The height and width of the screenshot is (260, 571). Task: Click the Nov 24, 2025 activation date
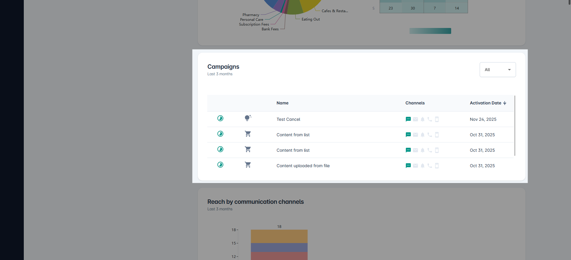point(483,119)
